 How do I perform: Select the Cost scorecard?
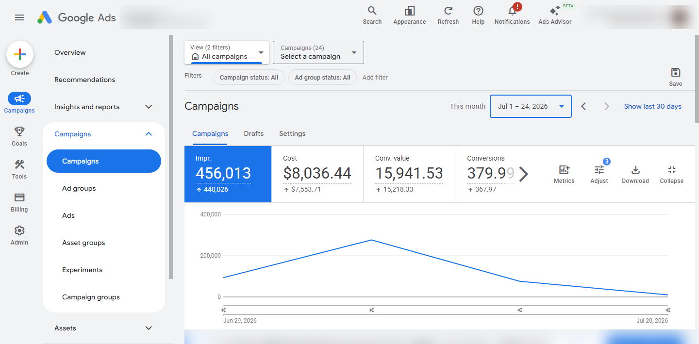(x=317, y=174)
